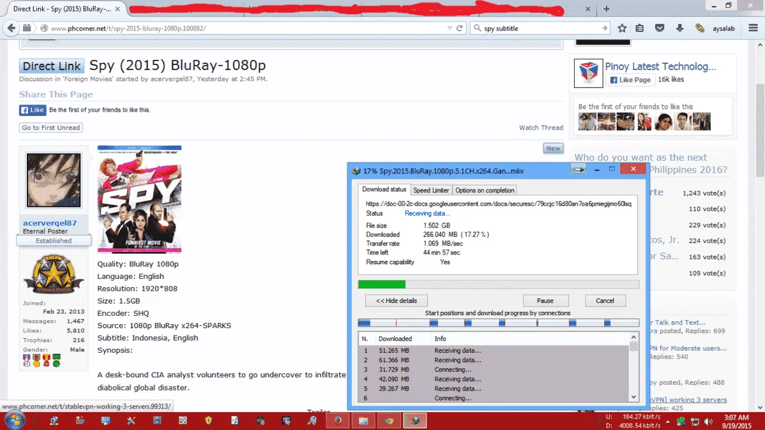This screenshot has height=430, width=765.
Task: Select connection row 5 with 39.267 MB
Action: click(494, 389)
